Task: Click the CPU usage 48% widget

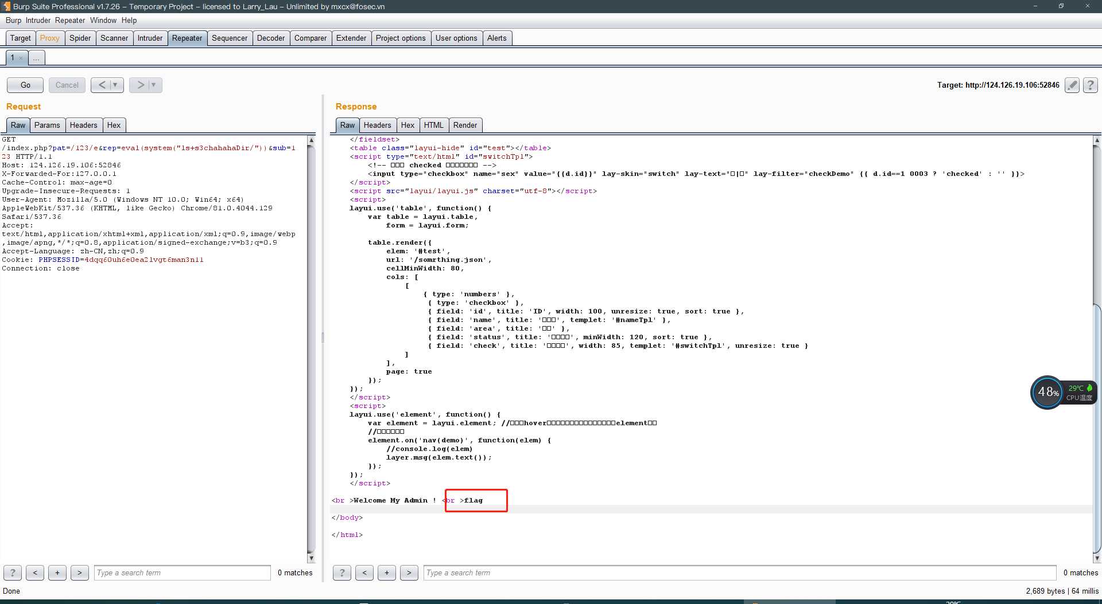Action: tap(1047, 393)
